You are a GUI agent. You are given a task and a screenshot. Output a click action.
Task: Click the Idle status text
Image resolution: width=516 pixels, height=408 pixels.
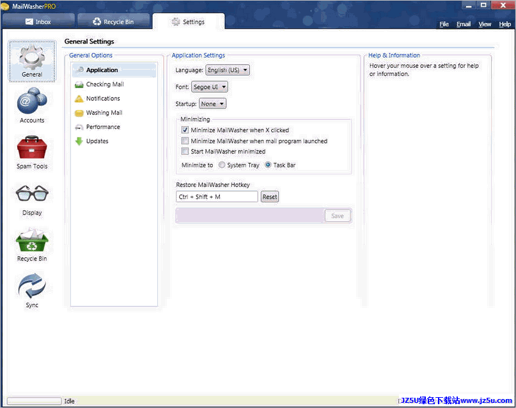tap(69, 401)
